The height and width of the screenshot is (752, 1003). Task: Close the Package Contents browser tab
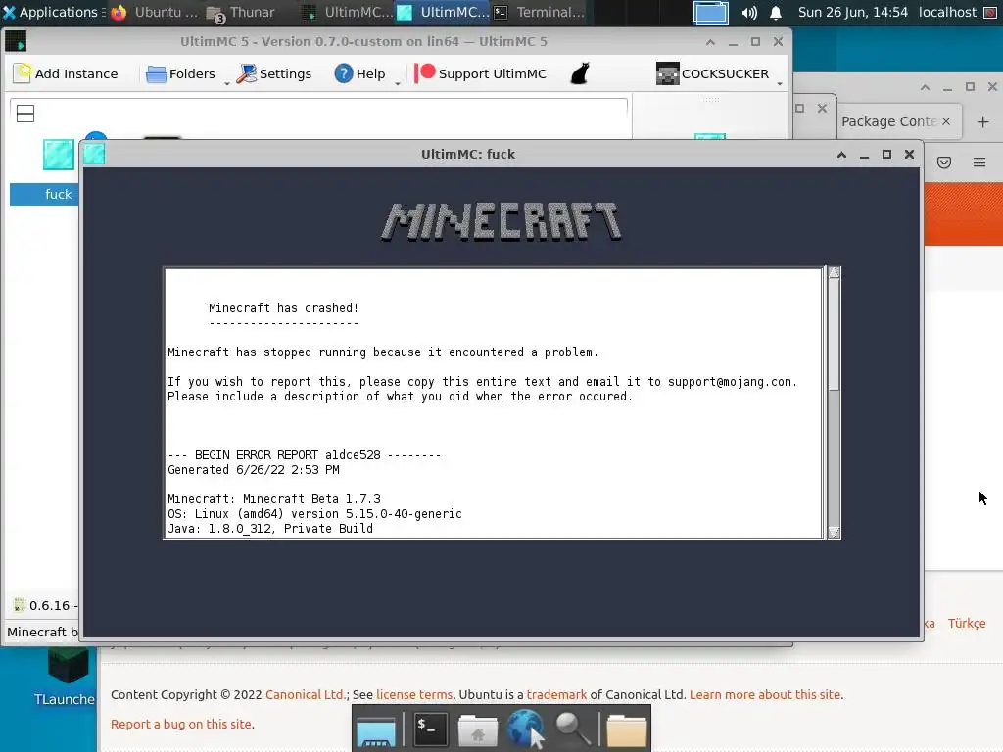point(946,121)
